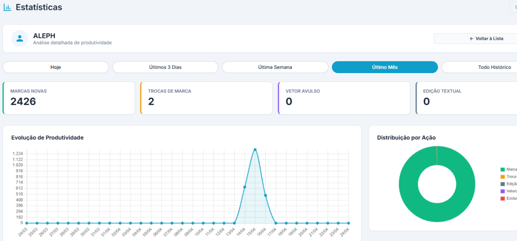Select the Último Mês tab
Viewport: 517px width, 241px height.
pos(385,67)
